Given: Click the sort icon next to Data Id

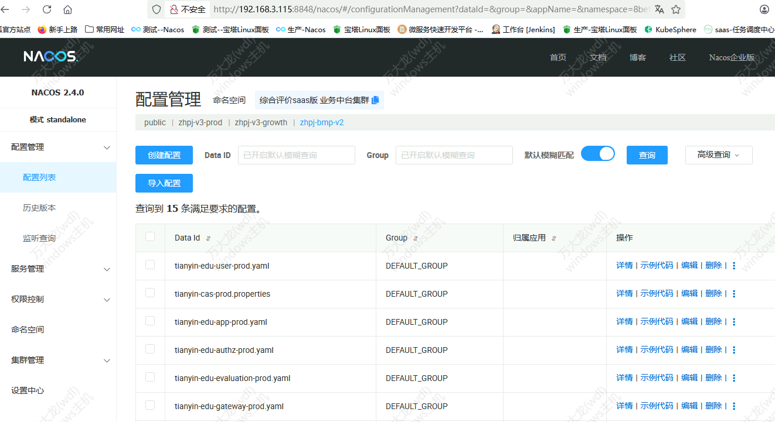Looking at the screenshot, I should coord(208,238).
